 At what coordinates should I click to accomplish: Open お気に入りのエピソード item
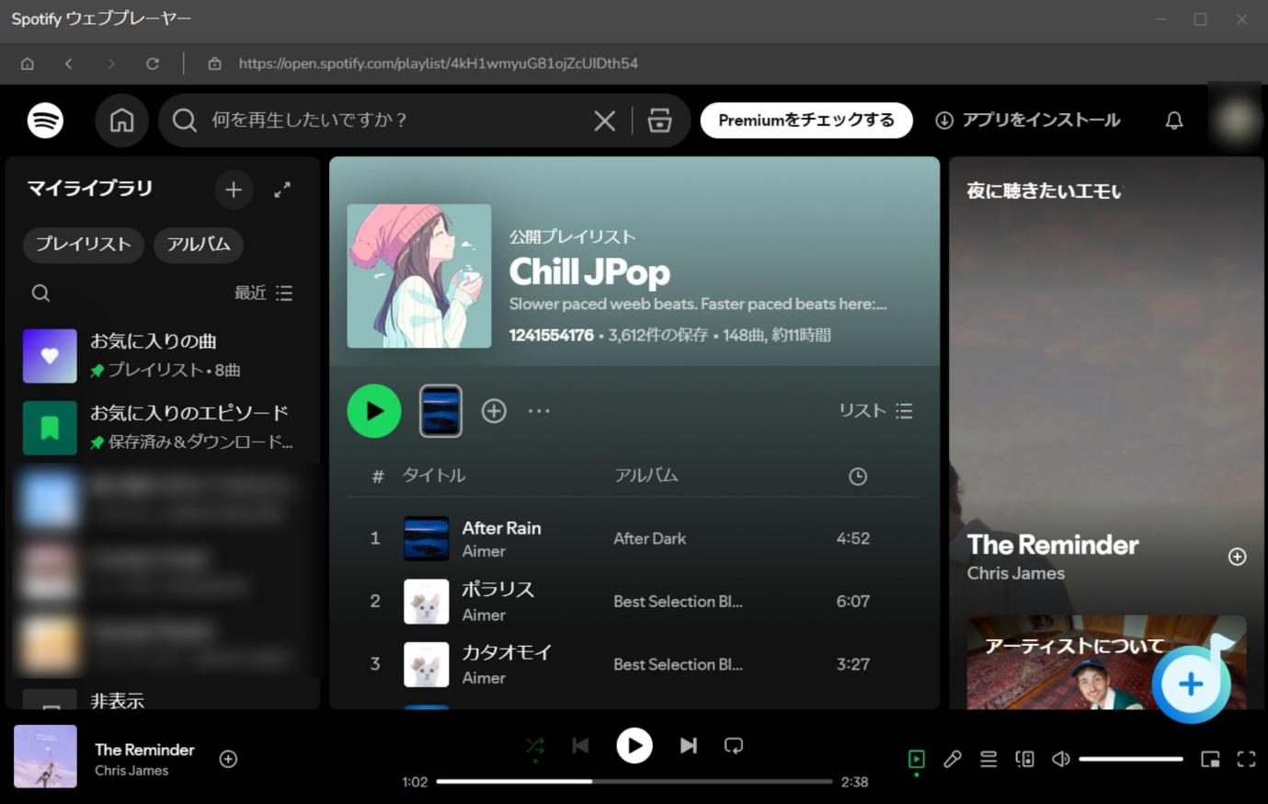(163, 427)
